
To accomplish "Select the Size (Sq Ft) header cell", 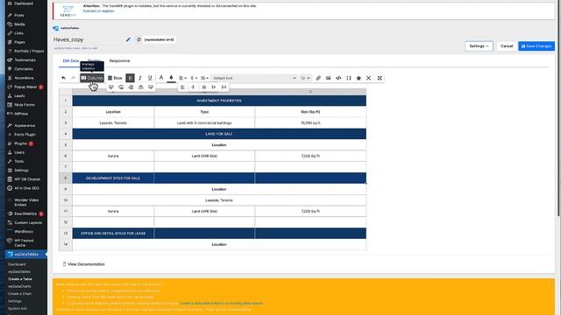I will pyautogui.click(x=310, y=112).
